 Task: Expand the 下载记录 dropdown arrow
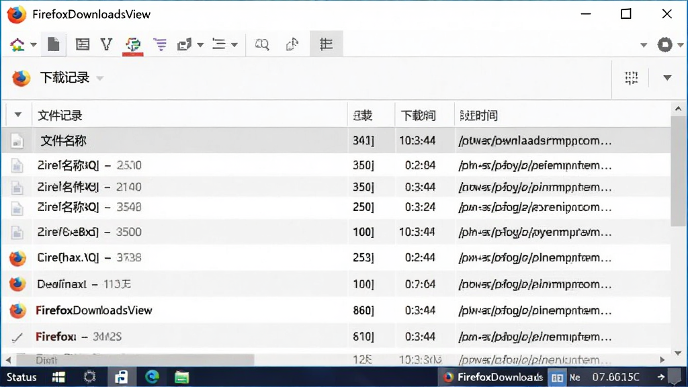click(100, 79)
